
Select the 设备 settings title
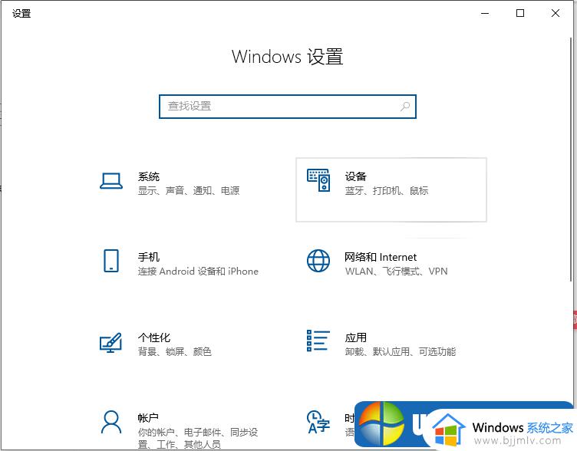click(356, 176)
